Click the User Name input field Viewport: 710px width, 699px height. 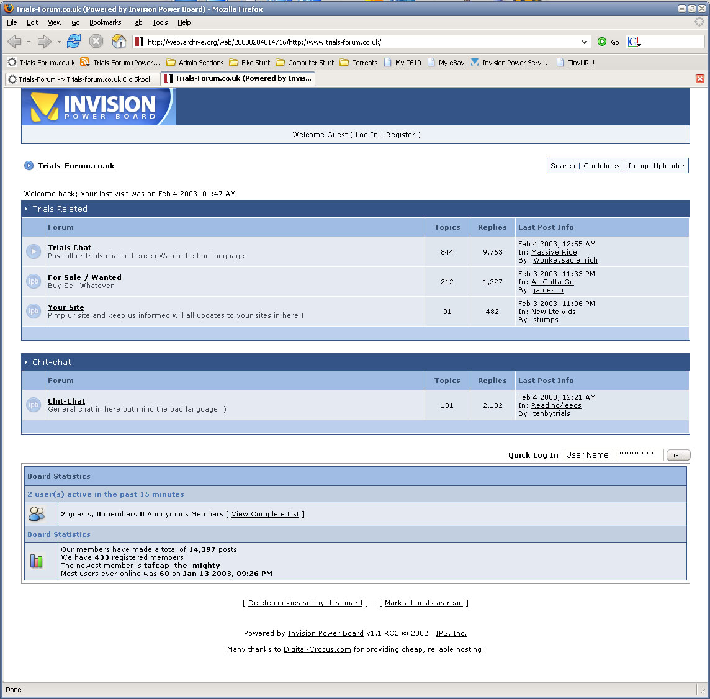tap(588, 455)
